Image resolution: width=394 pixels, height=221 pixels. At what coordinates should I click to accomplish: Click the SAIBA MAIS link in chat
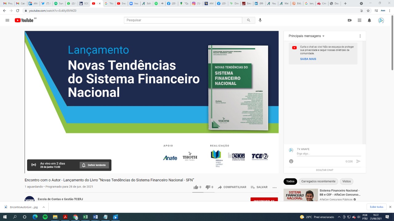(308, 59)
